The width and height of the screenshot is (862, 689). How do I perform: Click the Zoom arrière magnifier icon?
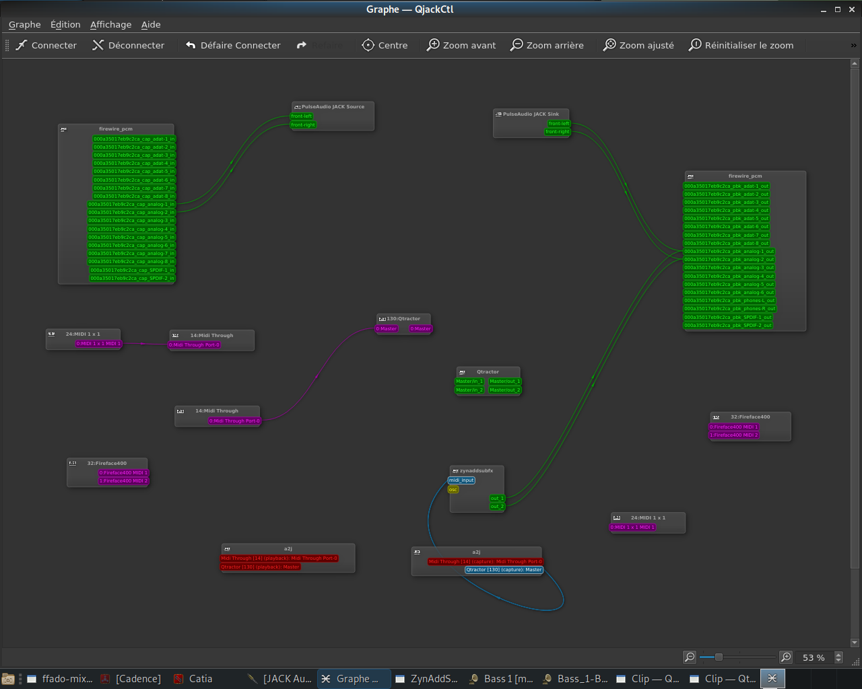[517, 45]
